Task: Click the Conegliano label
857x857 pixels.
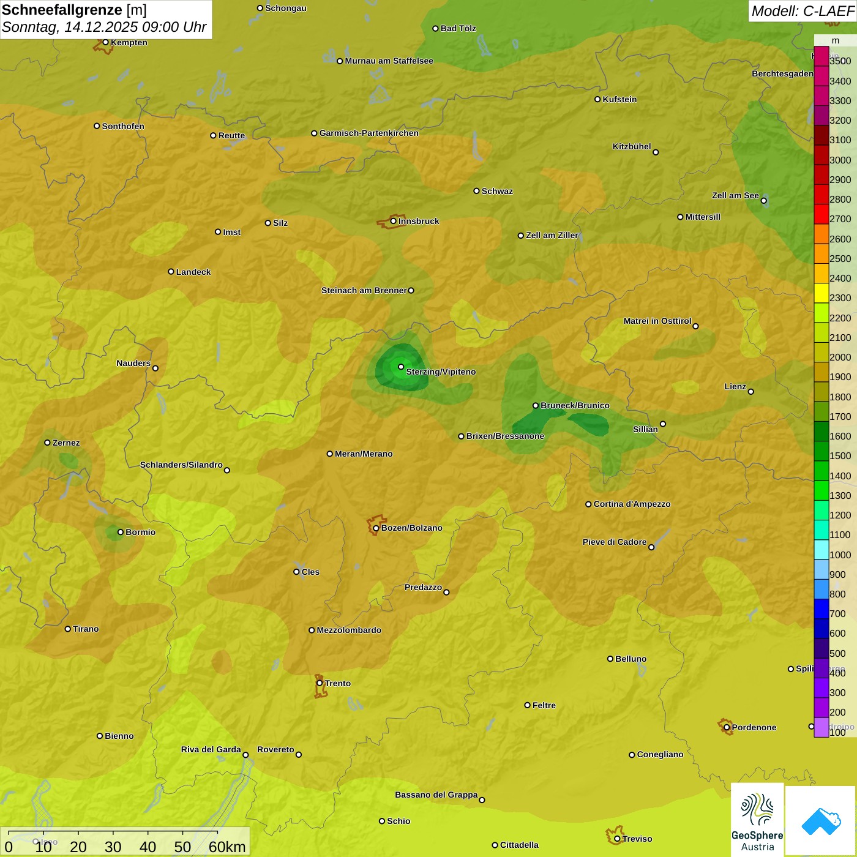Action: (660, 754)
